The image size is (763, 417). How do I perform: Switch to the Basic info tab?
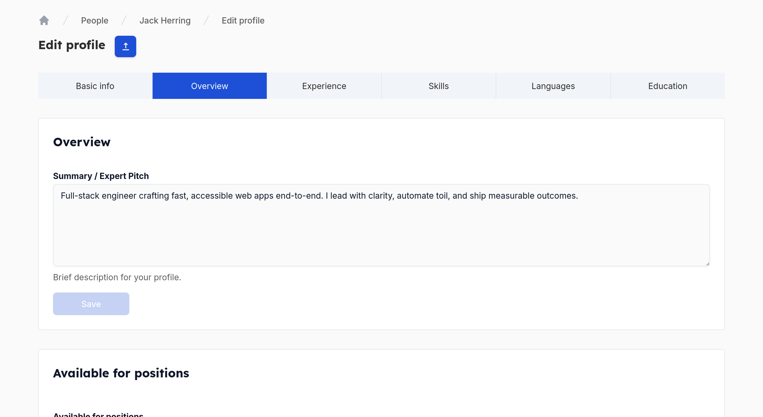point(95,86)
